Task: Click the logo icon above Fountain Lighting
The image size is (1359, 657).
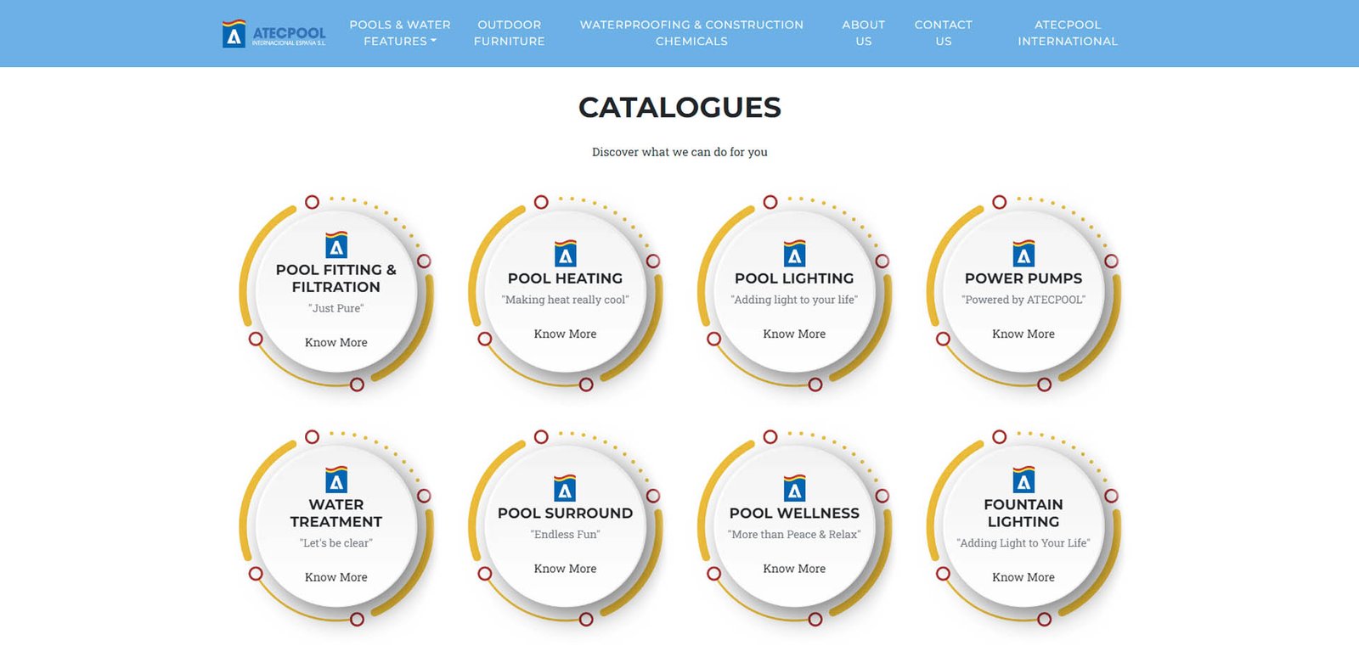Action: (1023, 479)
